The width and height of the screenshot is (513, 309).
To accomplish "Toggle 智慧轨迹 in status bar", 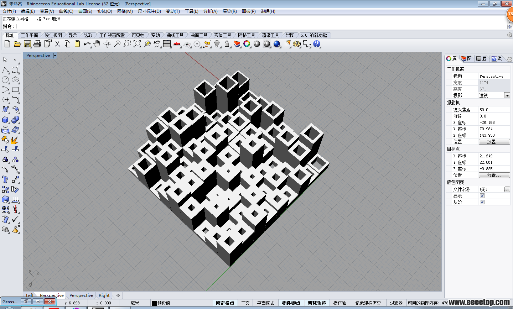I will [x=317, y=303].
